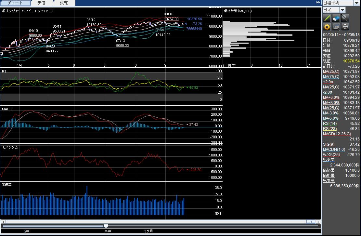This screenshot has height=236, width=361.
Task: Click the +2.0σ Bollinger band label
Action: tap(328, 82)
